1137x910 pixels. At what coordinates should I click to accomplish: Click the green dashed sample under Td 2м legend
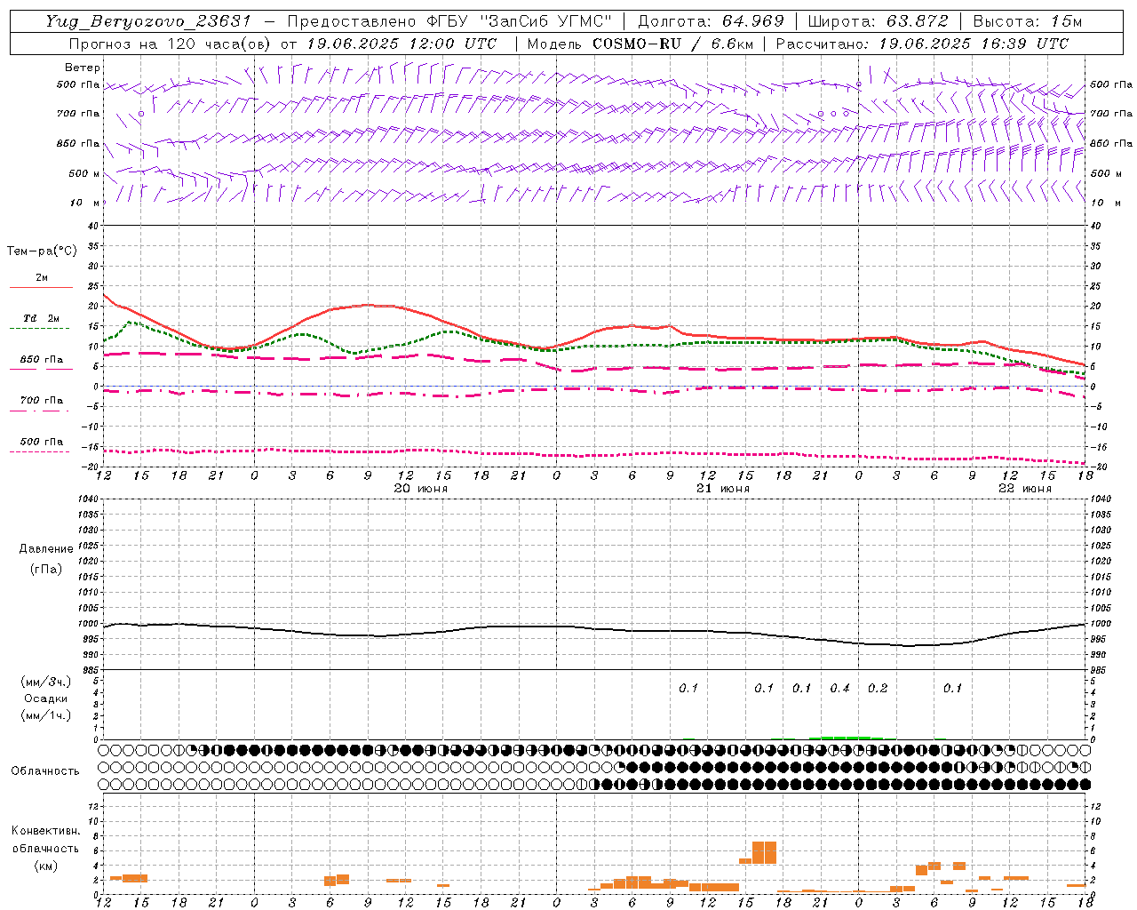click(39, 329)
